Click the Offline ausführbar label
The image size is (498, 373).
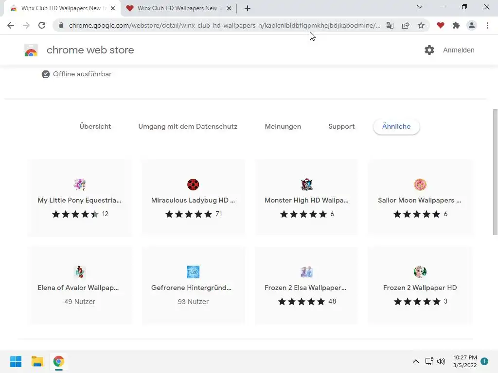tap(82, 74)
